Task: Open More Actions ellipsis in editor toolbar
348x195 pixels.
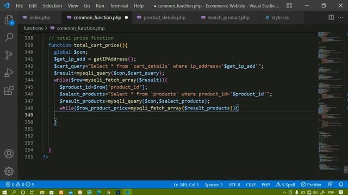Action: 341,17
